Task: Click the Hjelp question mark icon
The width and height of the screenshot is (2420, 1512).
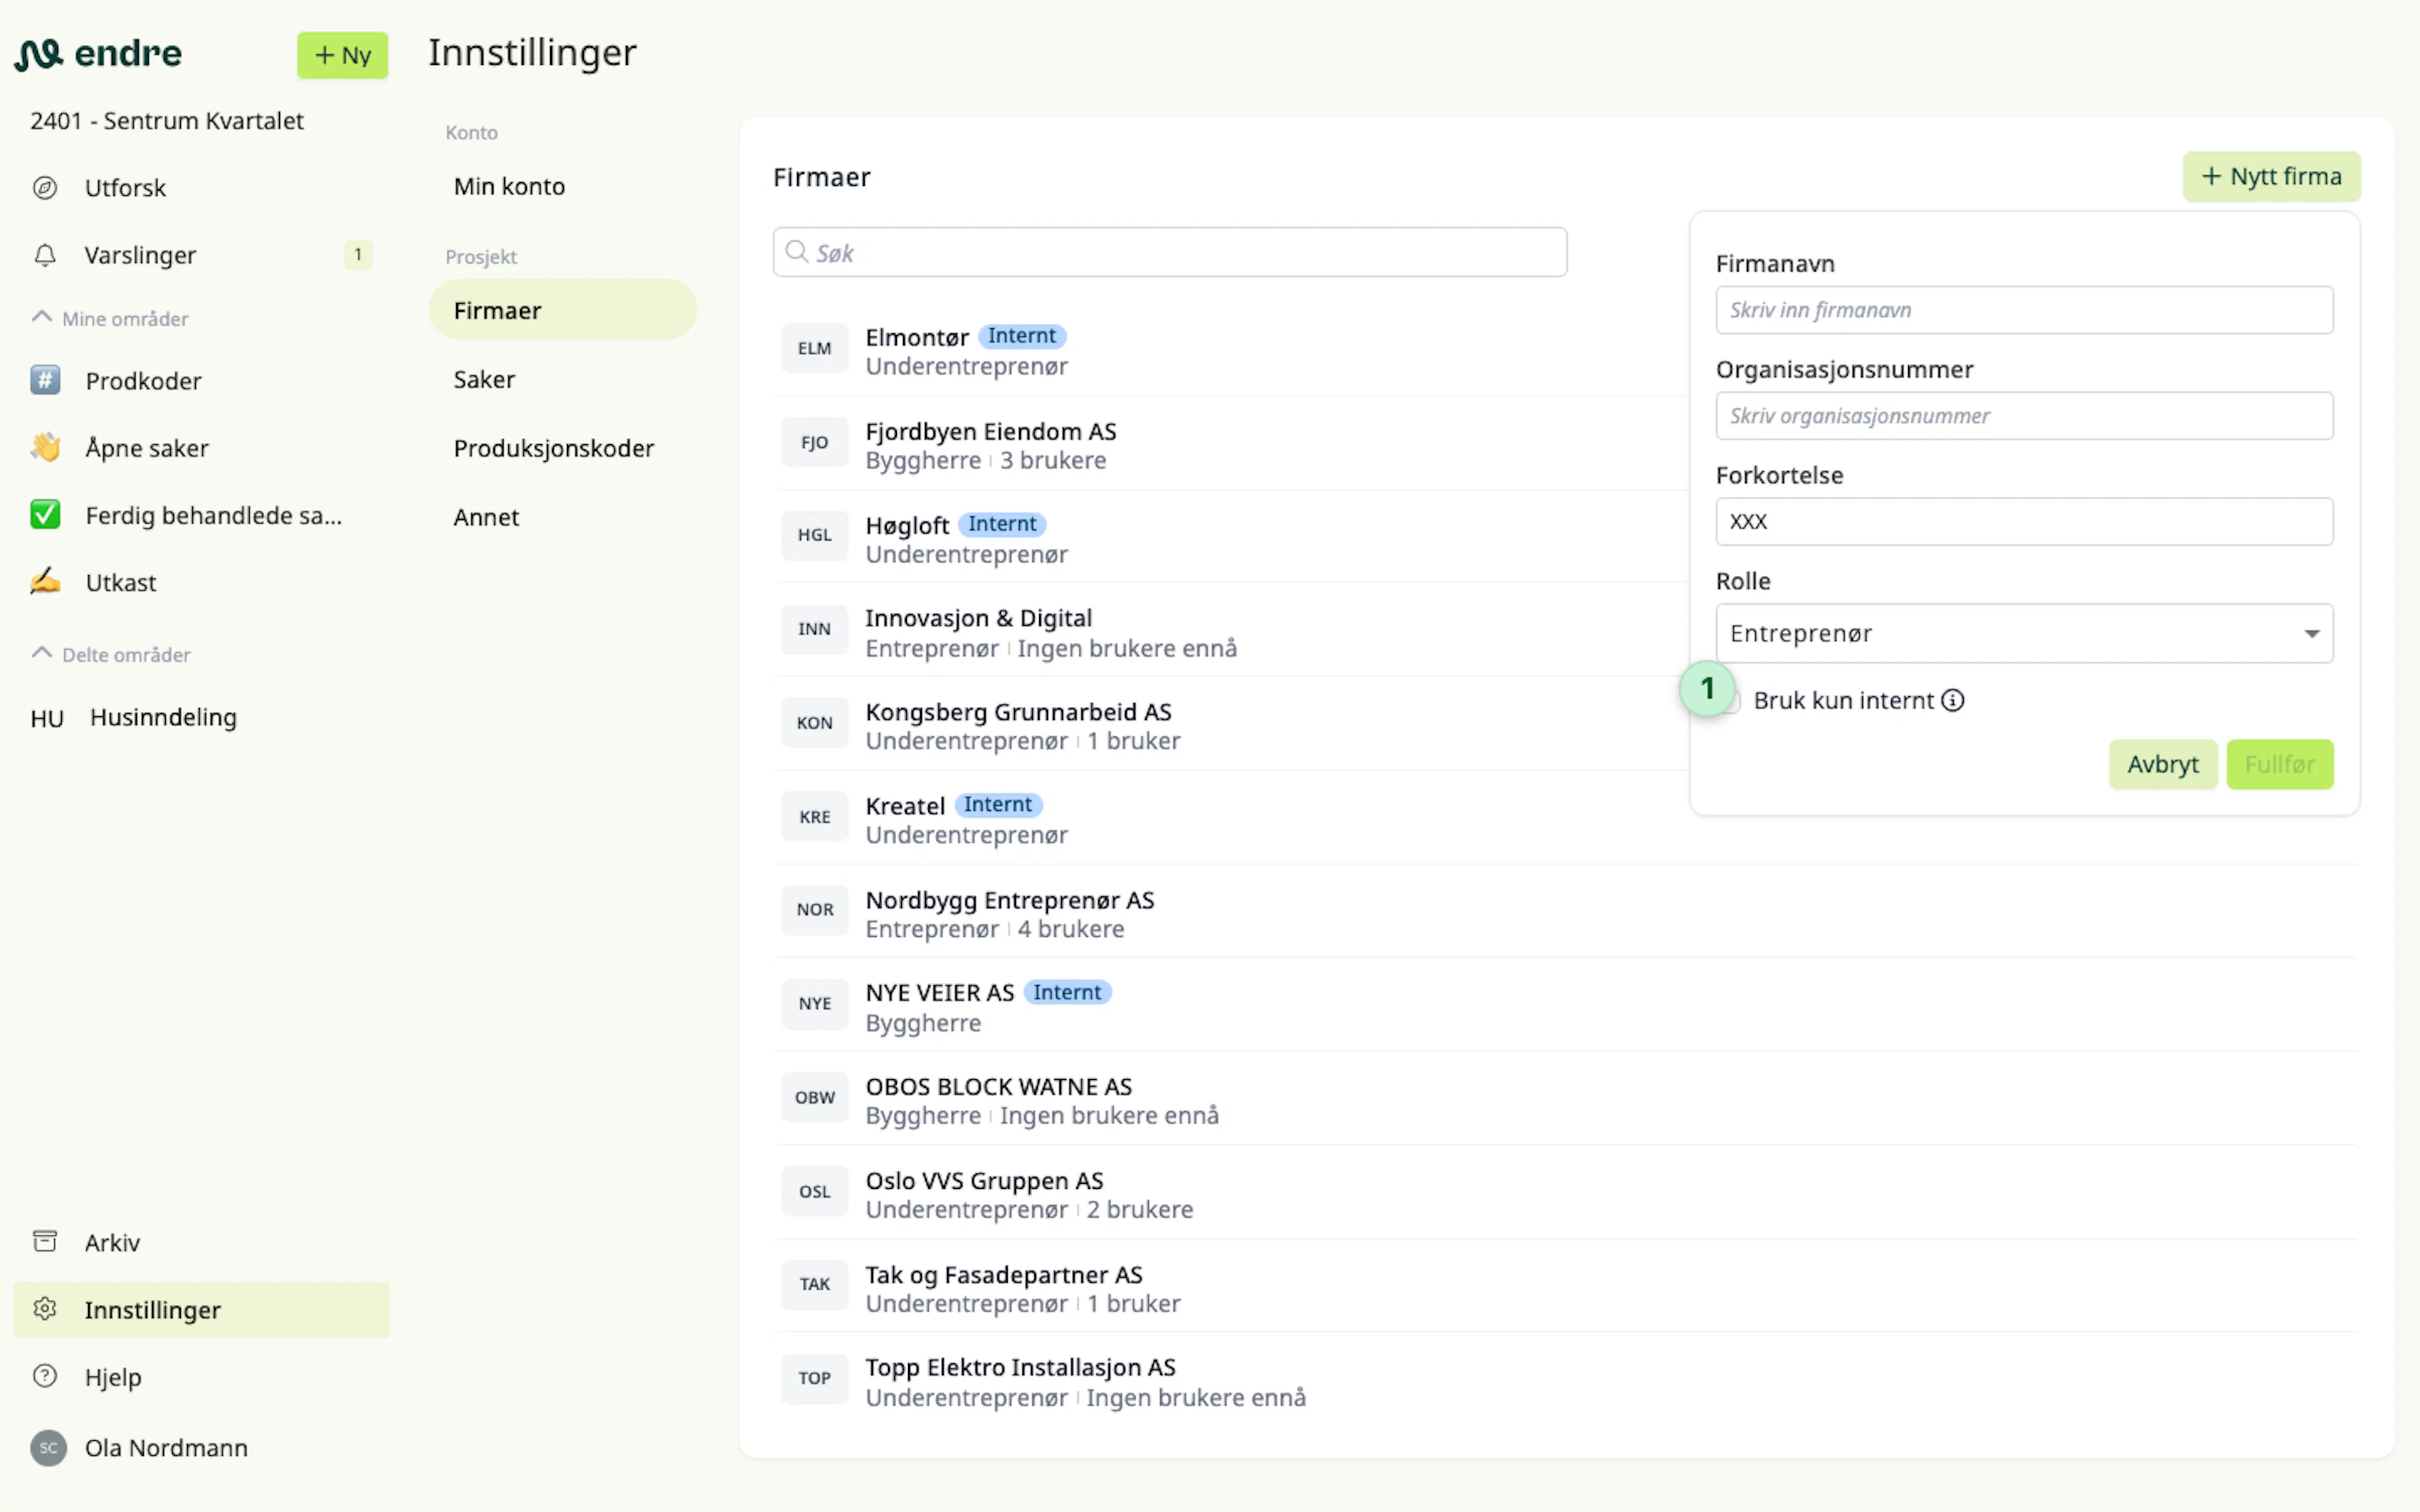Action: click(x=45, y=1376)
